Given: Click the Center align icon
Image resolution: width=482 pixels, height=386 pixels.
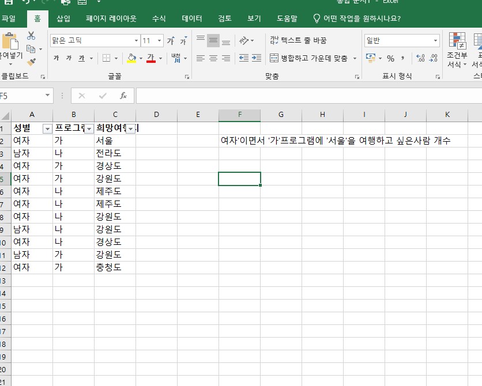Looking at the screenshot, I should point(213,58).
